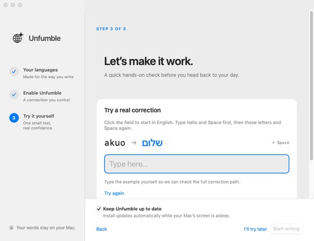314x241 pixels.
Task: Click the vertical scrollbar on right edge
Action: pos(311,86)
